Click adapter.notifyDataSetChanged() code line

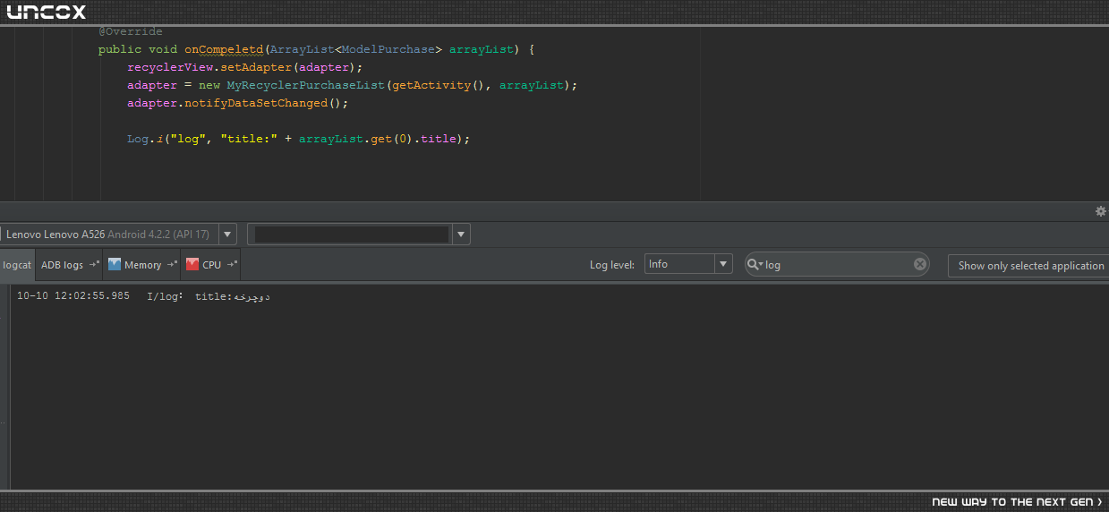pos(237,103)
